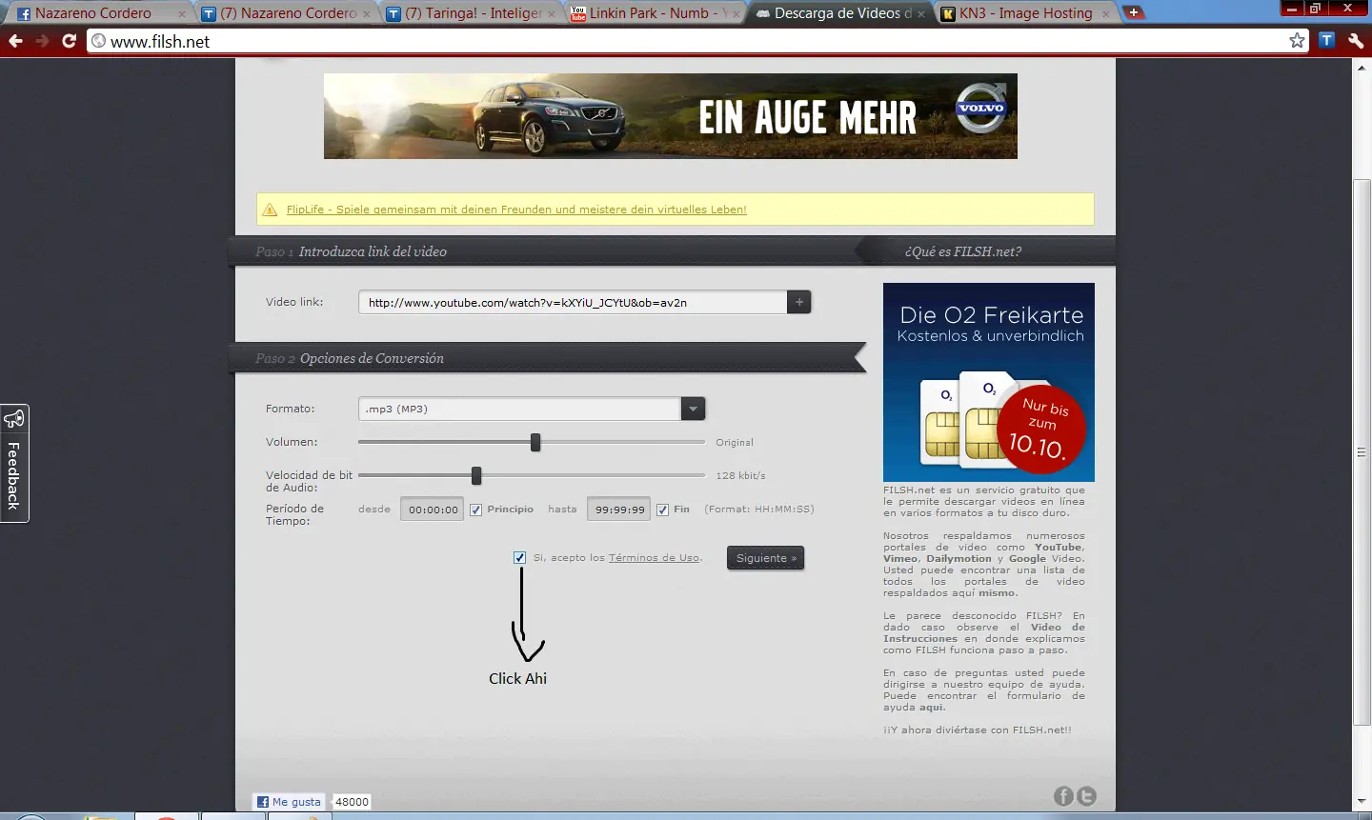Click the warning icon beside the FlipLife notice
This screenshot has height=820, width=1372.
click(x=270, y=210)
